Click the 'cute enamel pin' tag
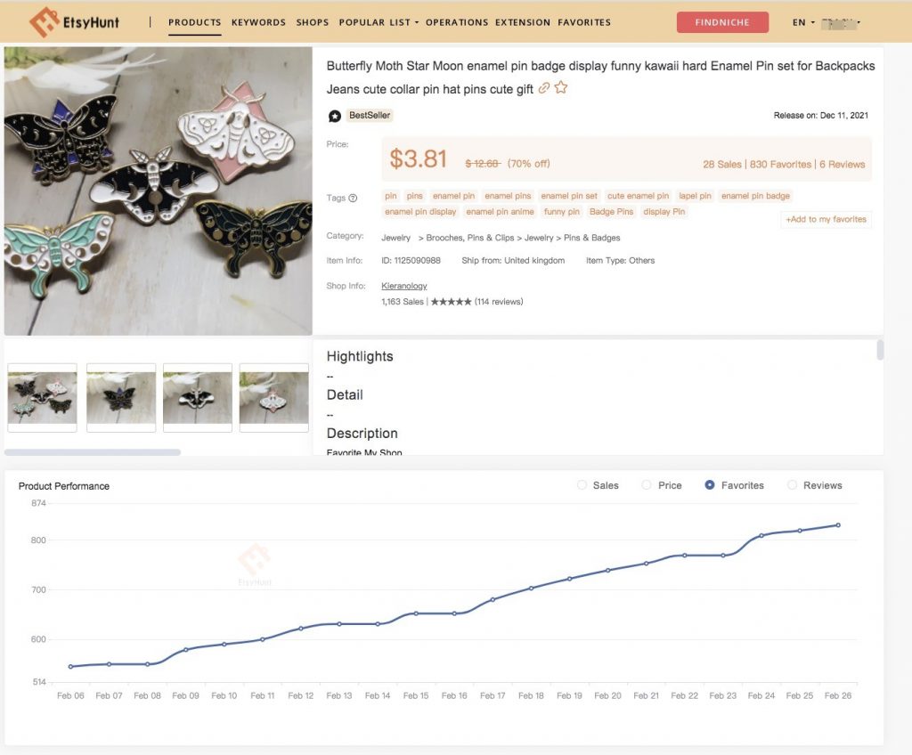912x755 pixels. (638, 196)
